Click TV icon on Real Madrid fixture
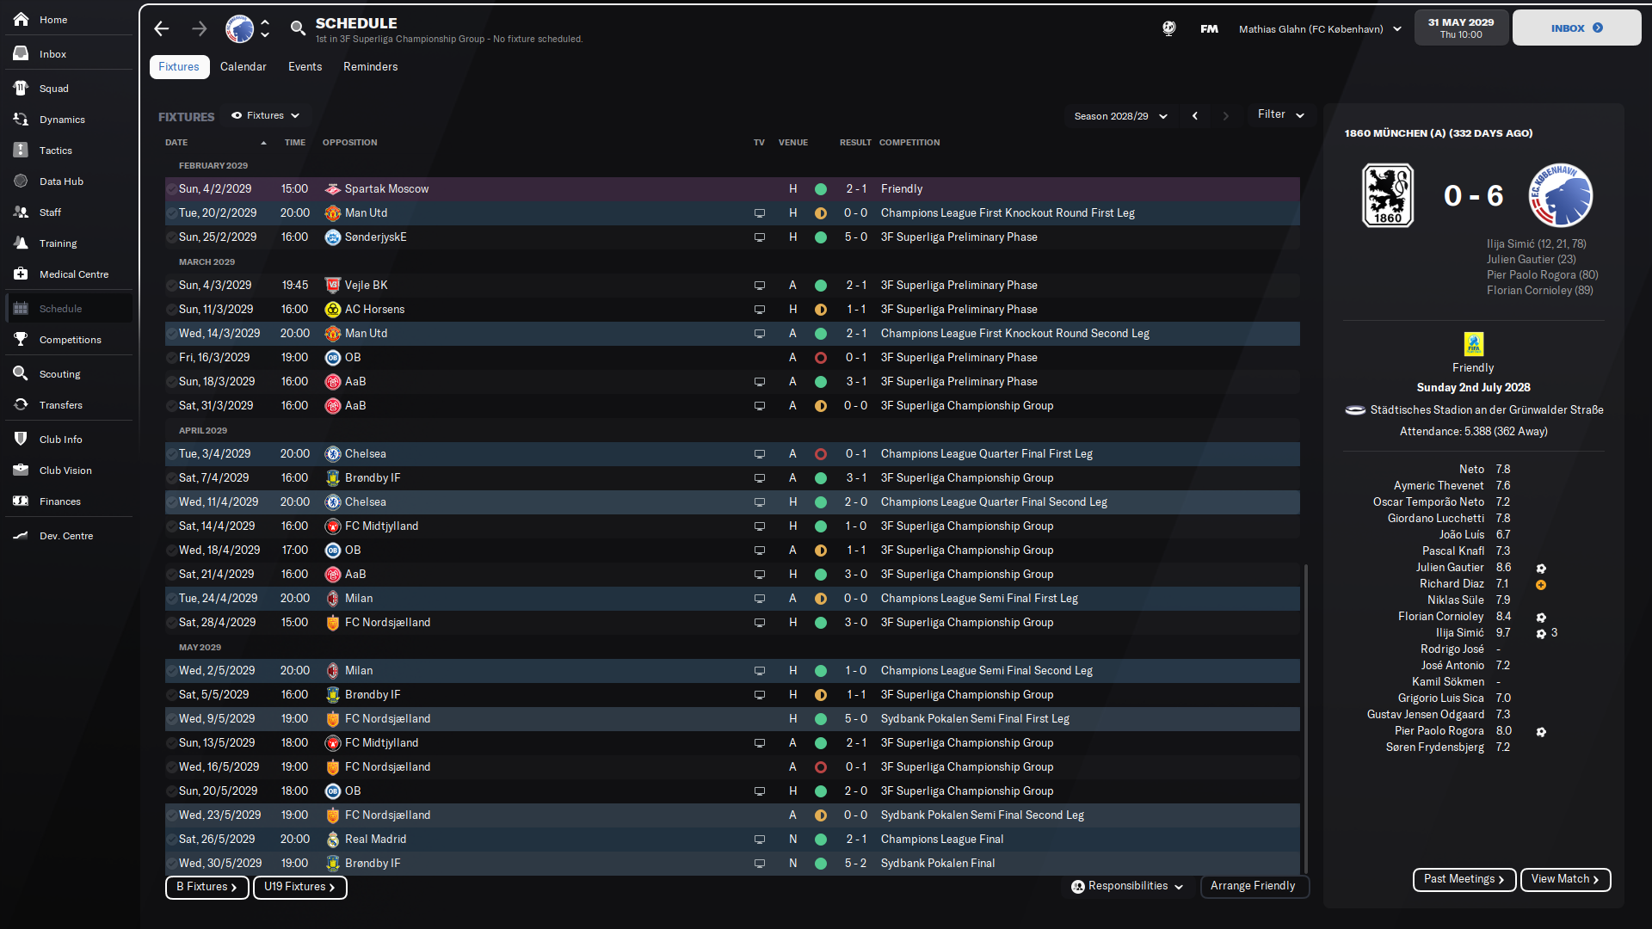 click(x=759, y=840)
